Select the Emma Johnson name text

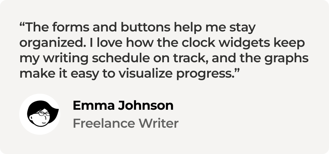click(x=123, y=105)
